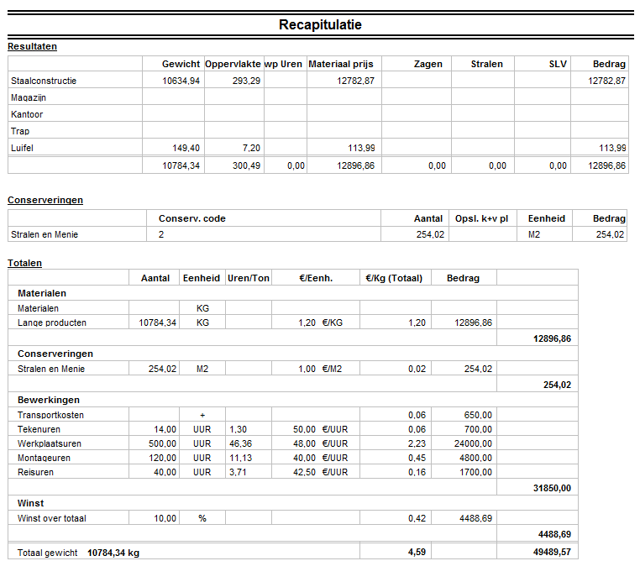640x561 pixels.
Task: Click the Conserv. code column header
Action: pyautogui.click(x=192, y=218)
